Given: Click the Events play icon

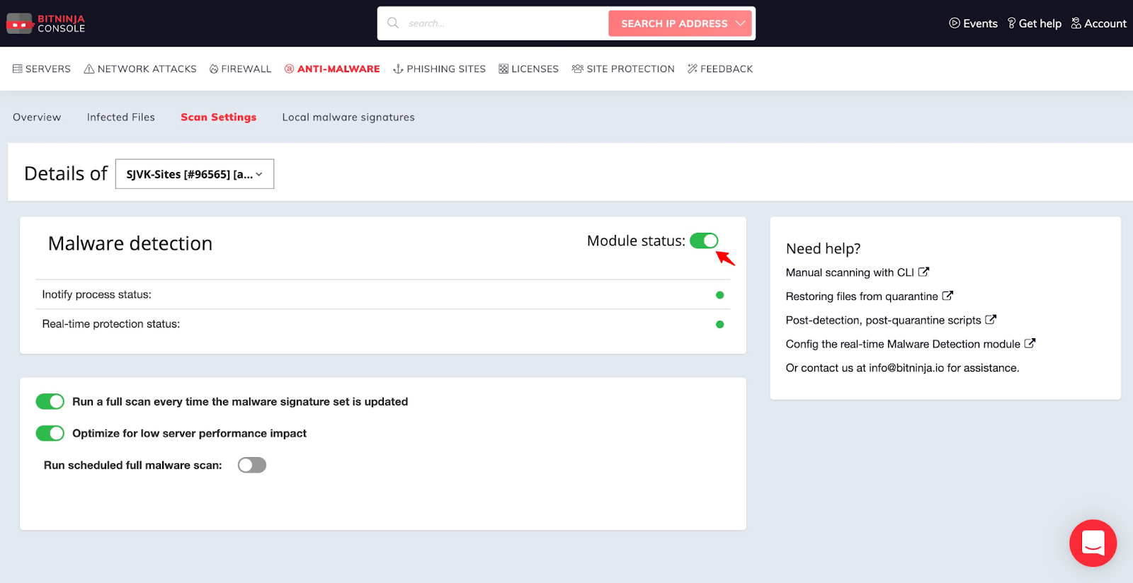Looking at the screenshot, I should pos(955,23).
